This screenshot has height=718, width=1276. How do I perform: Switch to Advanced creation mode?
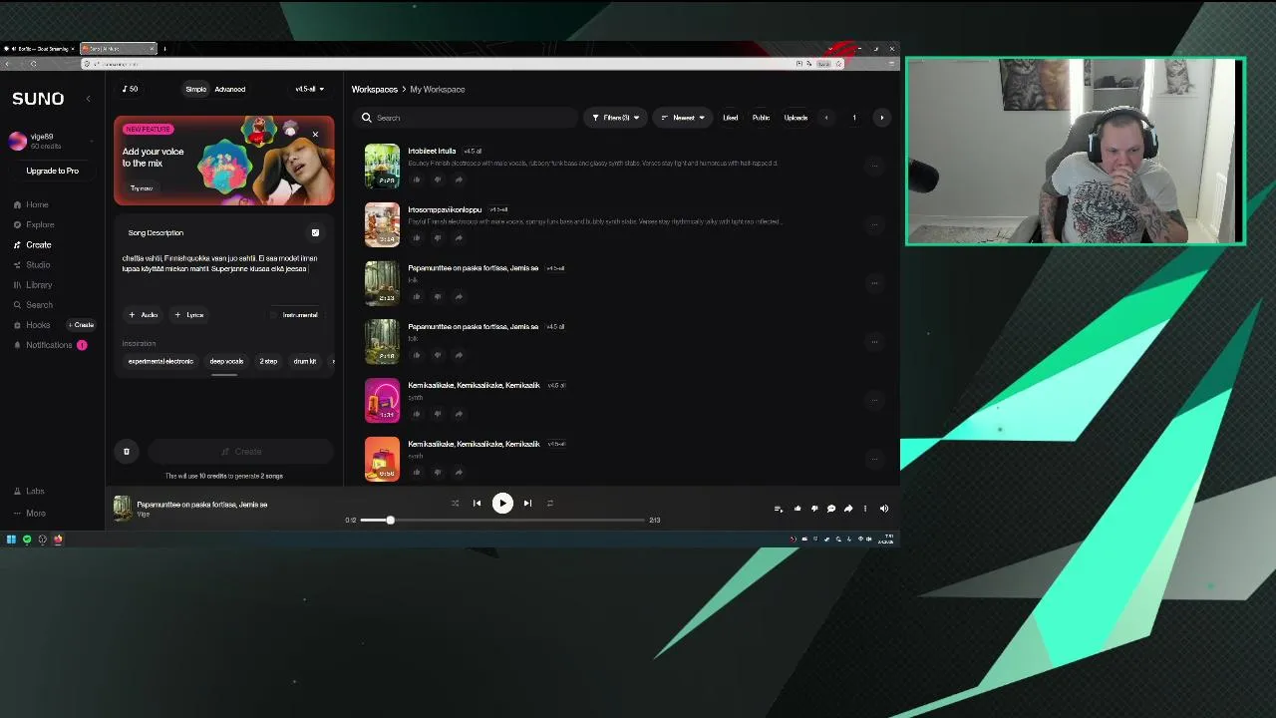click(229, 89)
